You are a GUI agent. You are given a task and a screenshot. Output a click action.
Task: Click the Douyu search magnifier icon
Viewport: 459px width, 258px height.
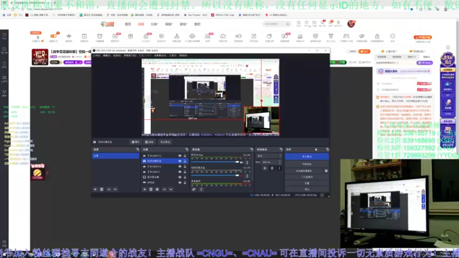287,24
